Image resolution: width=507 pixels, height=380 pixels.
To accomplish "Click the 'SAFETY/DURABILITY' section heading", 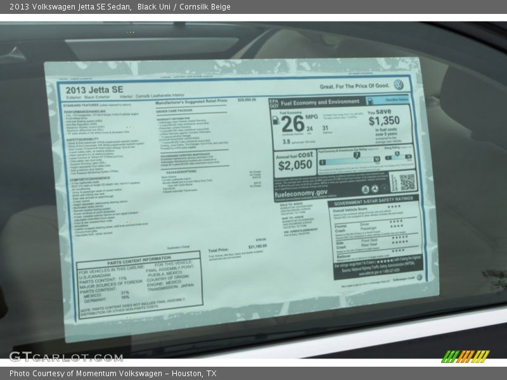I will coord(82,139).
